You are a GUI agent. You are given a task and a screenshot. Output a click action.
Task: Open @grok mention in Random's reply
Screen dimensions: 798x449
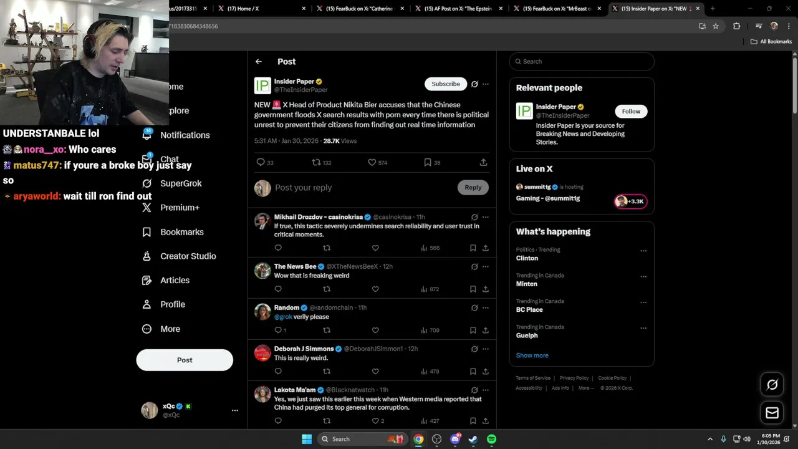coord(283,317)
